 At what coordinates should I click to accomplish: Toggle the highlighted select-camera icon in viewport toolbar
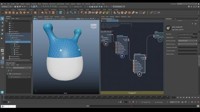pos(35,19)
